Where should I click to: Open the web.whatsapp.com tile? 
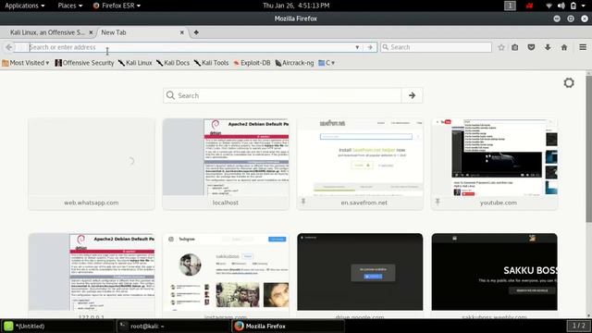92,164
